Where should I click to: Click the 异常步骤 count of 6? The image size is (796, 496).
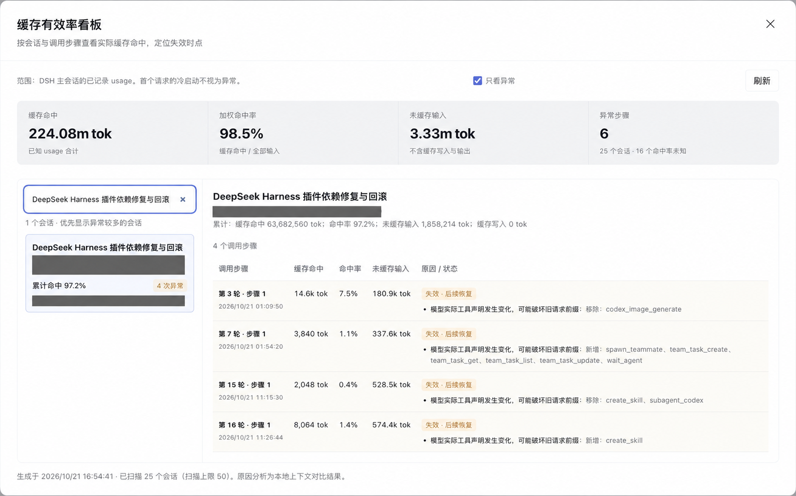tap(604, 134)
